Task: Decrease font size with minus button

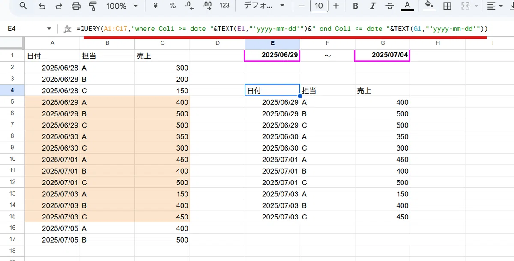Action: coord(302,6)
